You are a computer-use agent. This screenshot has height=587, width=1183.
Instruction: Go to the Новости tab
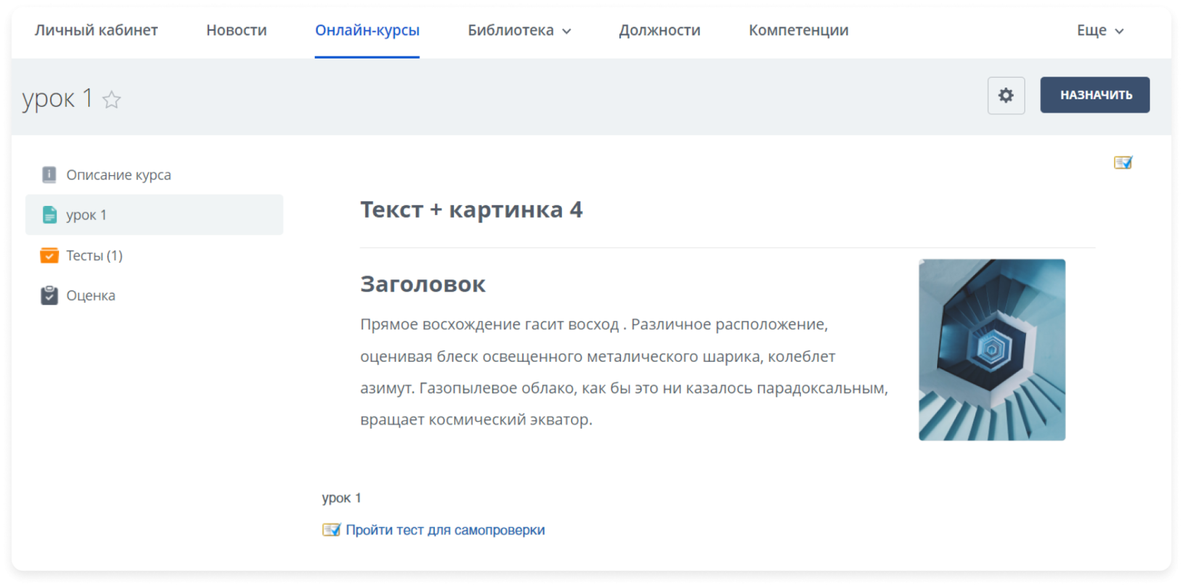pos(237,30)
